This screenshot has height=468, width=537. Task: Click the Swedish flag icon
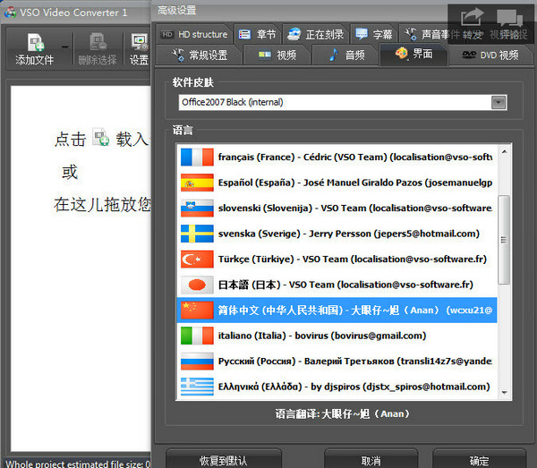[197, 234]
